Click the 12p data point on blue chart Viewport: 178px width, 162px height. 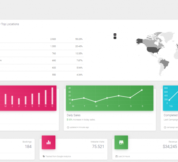tap(169, 100)
